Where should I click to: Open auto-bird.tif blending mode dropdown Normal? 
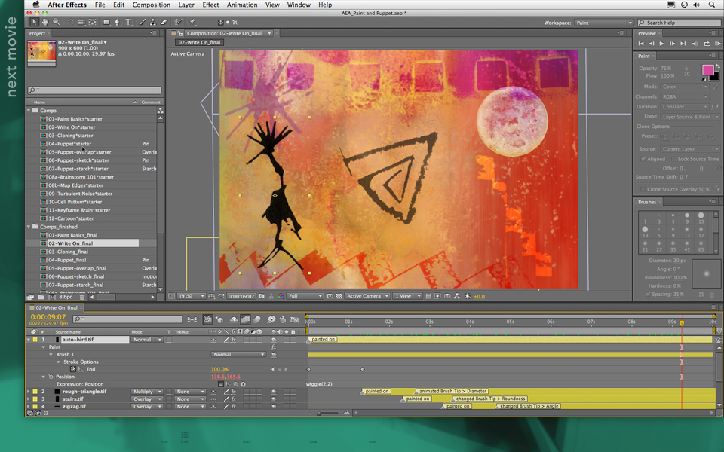[x=147, y=340]
